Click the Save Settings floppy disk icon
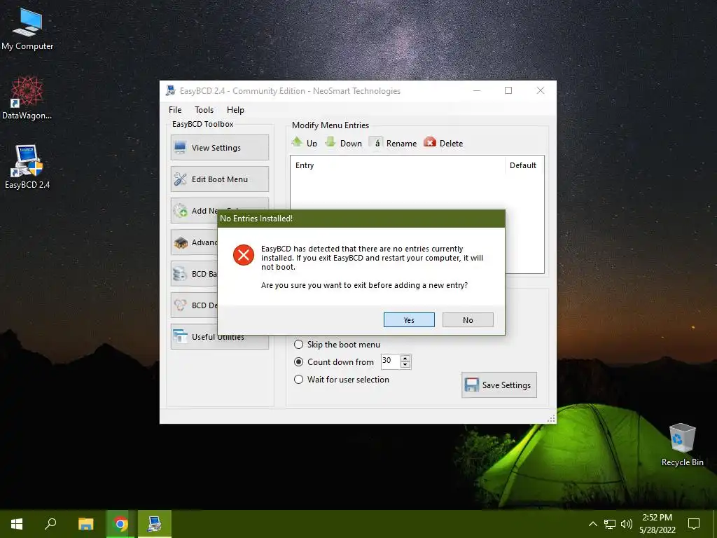 (471, 385)
